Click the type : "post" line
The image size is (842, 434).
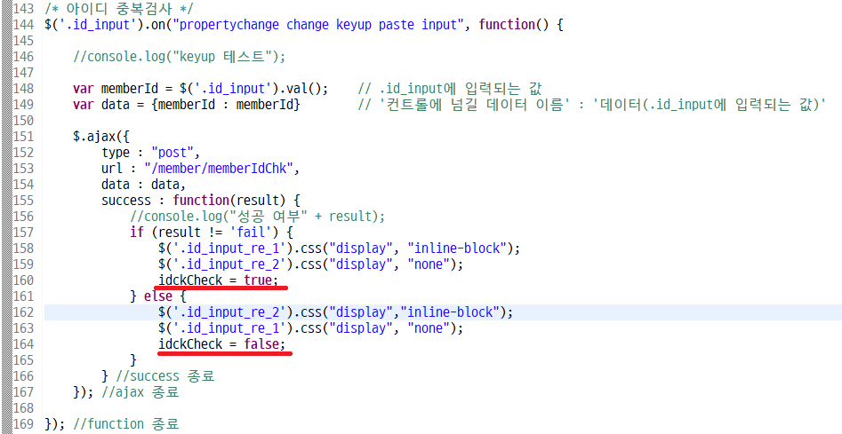click(150, 153)
